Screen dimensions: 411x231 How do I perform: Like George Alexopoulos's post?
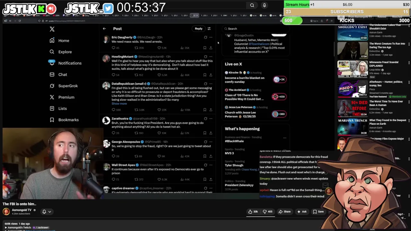pos(159,156)
